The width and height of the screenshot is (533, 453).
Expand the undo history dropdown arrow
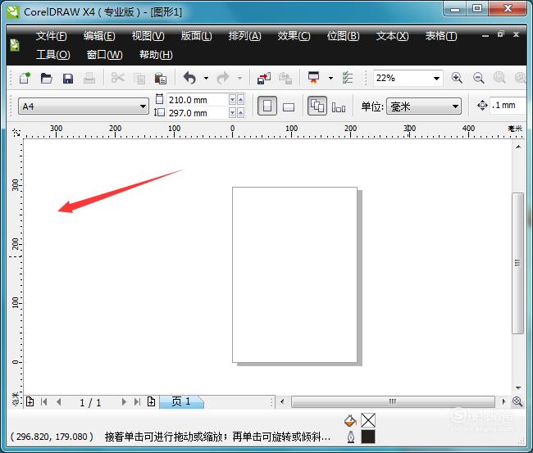coord(206,79)
